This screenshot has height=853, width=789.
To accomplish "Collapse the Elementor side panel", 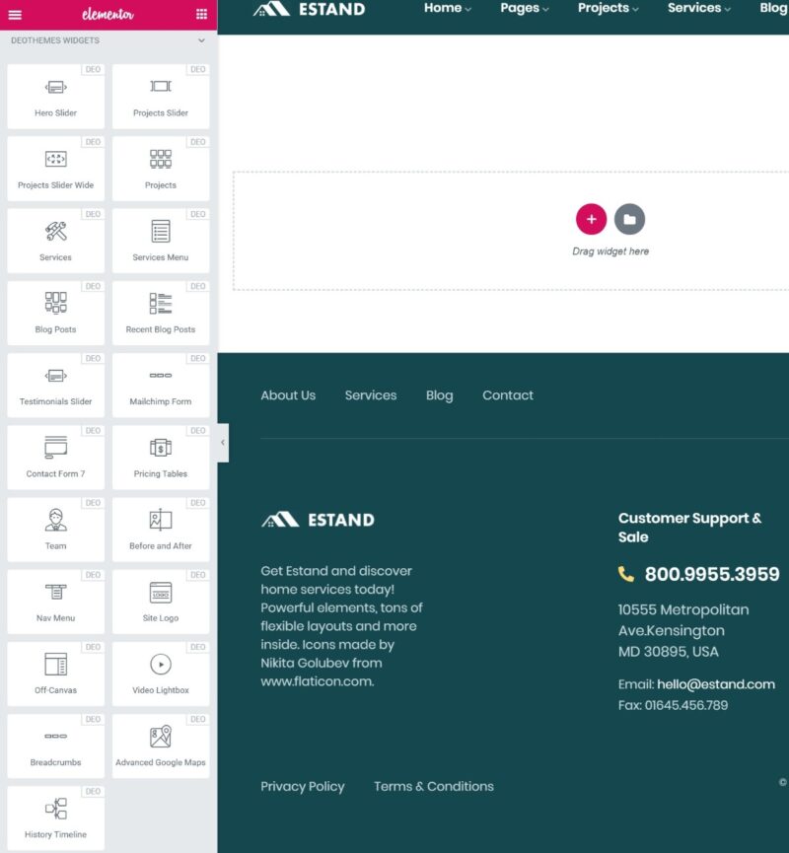I will tap(223, 443).
